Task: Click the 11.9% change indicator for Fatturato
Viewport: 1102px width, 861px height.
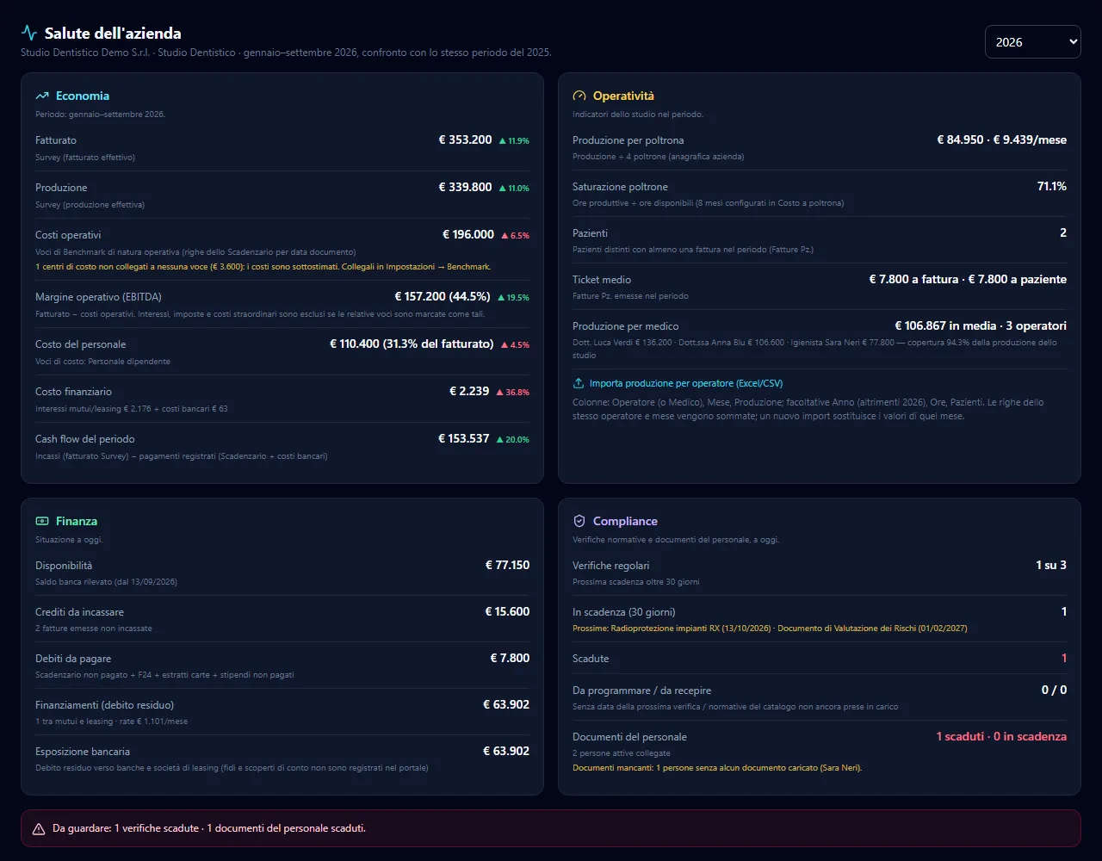Action: point(514,140)
